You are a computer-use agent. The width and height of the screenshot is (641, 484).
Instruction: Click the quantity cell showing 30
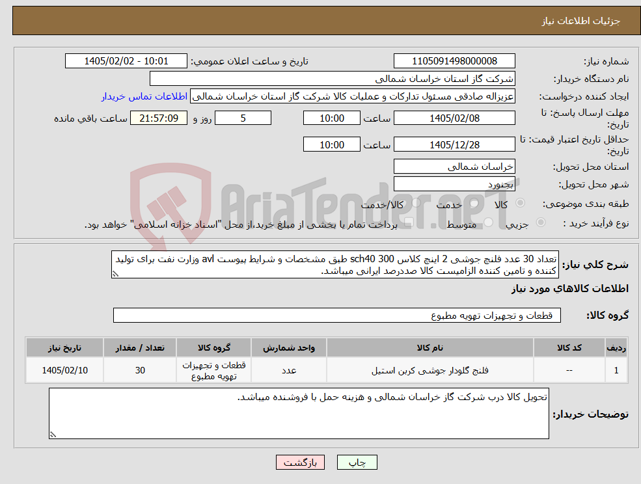coord(140,370)
